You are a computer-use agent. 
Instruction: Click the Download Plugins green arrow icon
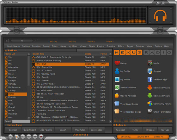(x=150, y=96)
